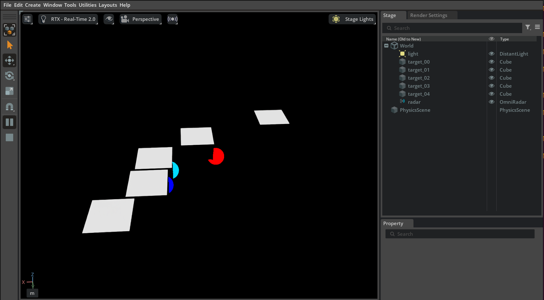Image resolution: width=544 pixels, height=300 pixels.
Task: Hide target_02 using its eye icon
Action: [492, 78]
